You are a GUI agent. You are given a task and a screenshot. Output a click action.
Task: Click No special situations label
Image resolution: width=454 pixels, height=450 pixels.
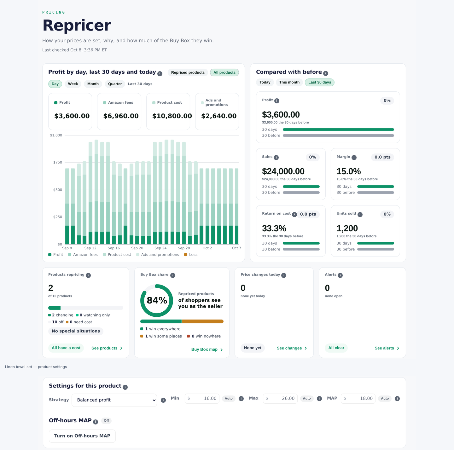click(76, 331)
